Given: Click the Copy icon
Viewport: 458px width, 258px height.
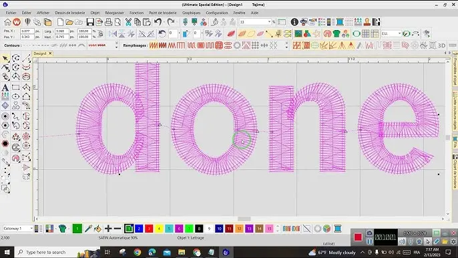Looking at the screenshot, I should (x=138, y=22).
